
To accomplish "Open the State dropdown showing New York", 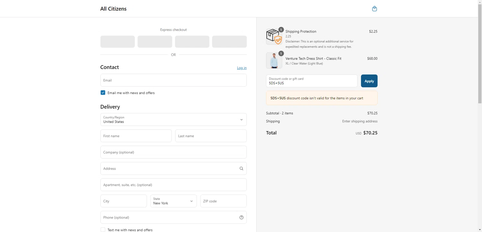I will coord(174,201).
